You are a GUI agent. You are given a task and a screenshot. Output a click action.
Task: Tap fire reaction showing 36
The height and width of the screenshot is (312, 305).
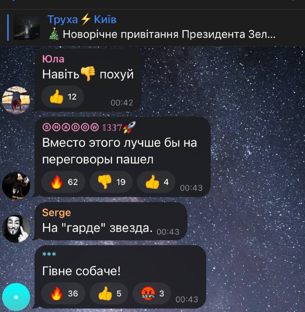(x=63, y=294)
